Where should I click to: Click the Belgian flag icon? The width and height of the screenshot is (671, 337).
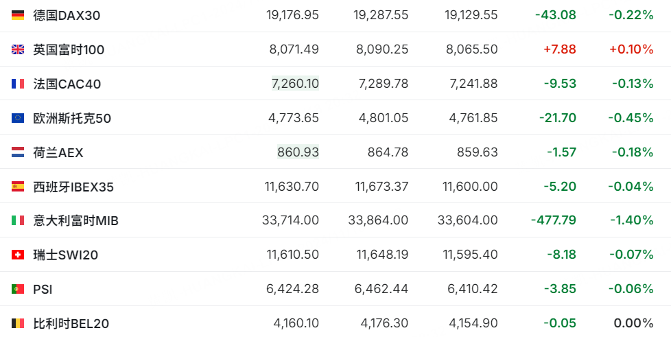18,323
